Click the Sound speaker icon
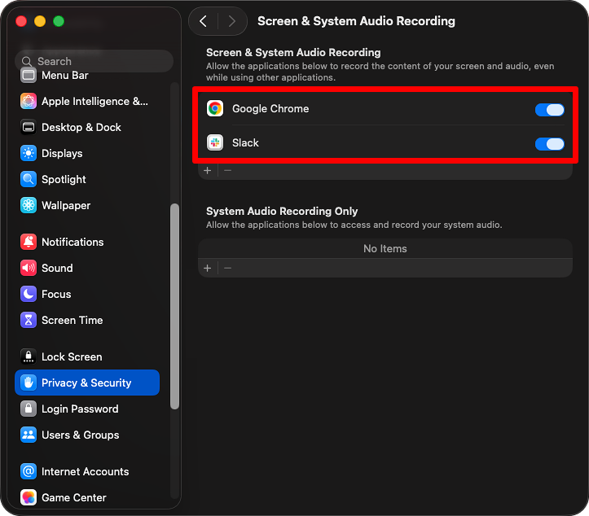The width and height of the screenshot is (589, 516). click(x=29, y=268)
